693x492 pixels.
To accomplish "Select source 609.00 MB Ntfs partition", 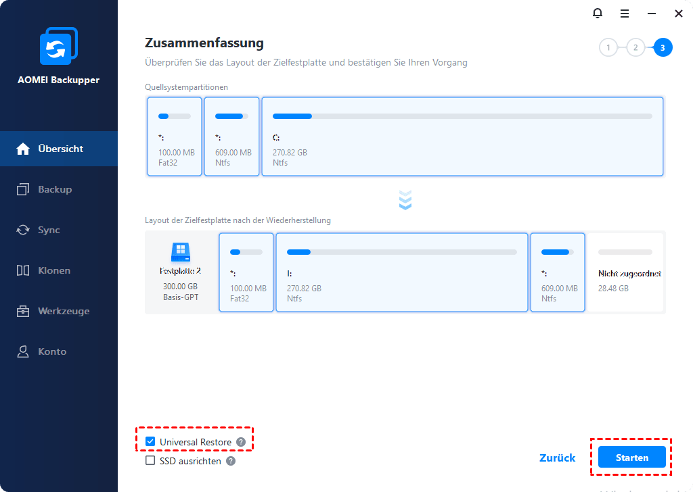I will [231, 137].
